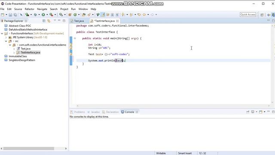The image size is (275, 155).
Task: Select Abstract-Class-POC project
Action: point(20,26)
